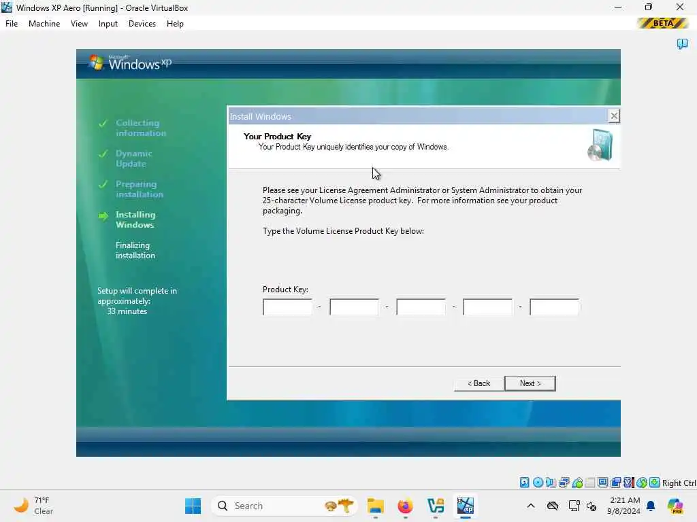Click the Next button in setup
This screenshot has height=522, width=697.
tap(530, 383)
